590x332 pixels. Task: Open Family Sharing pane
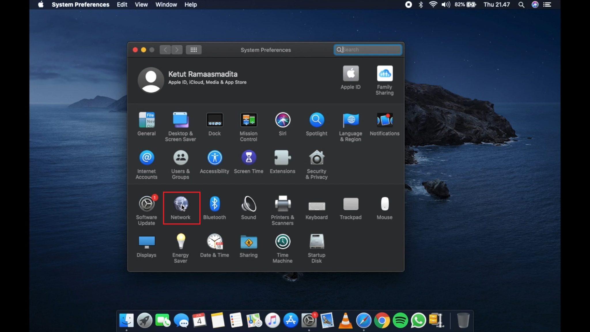(x=385, y=81)
